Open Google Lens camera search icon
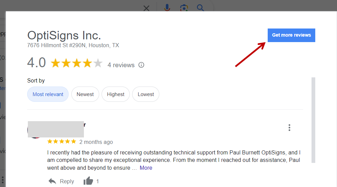 point(184,8)
